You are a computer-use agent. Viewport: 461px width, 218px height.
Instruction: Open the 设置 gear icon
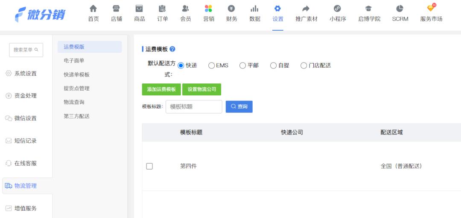pos(277,9)
